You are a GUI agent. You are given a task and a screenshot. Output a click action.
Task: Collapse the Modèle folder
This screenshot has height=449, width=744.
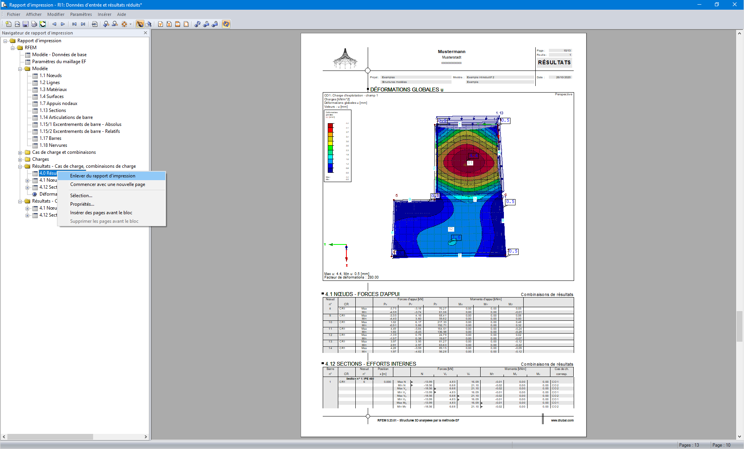[20, 69]
